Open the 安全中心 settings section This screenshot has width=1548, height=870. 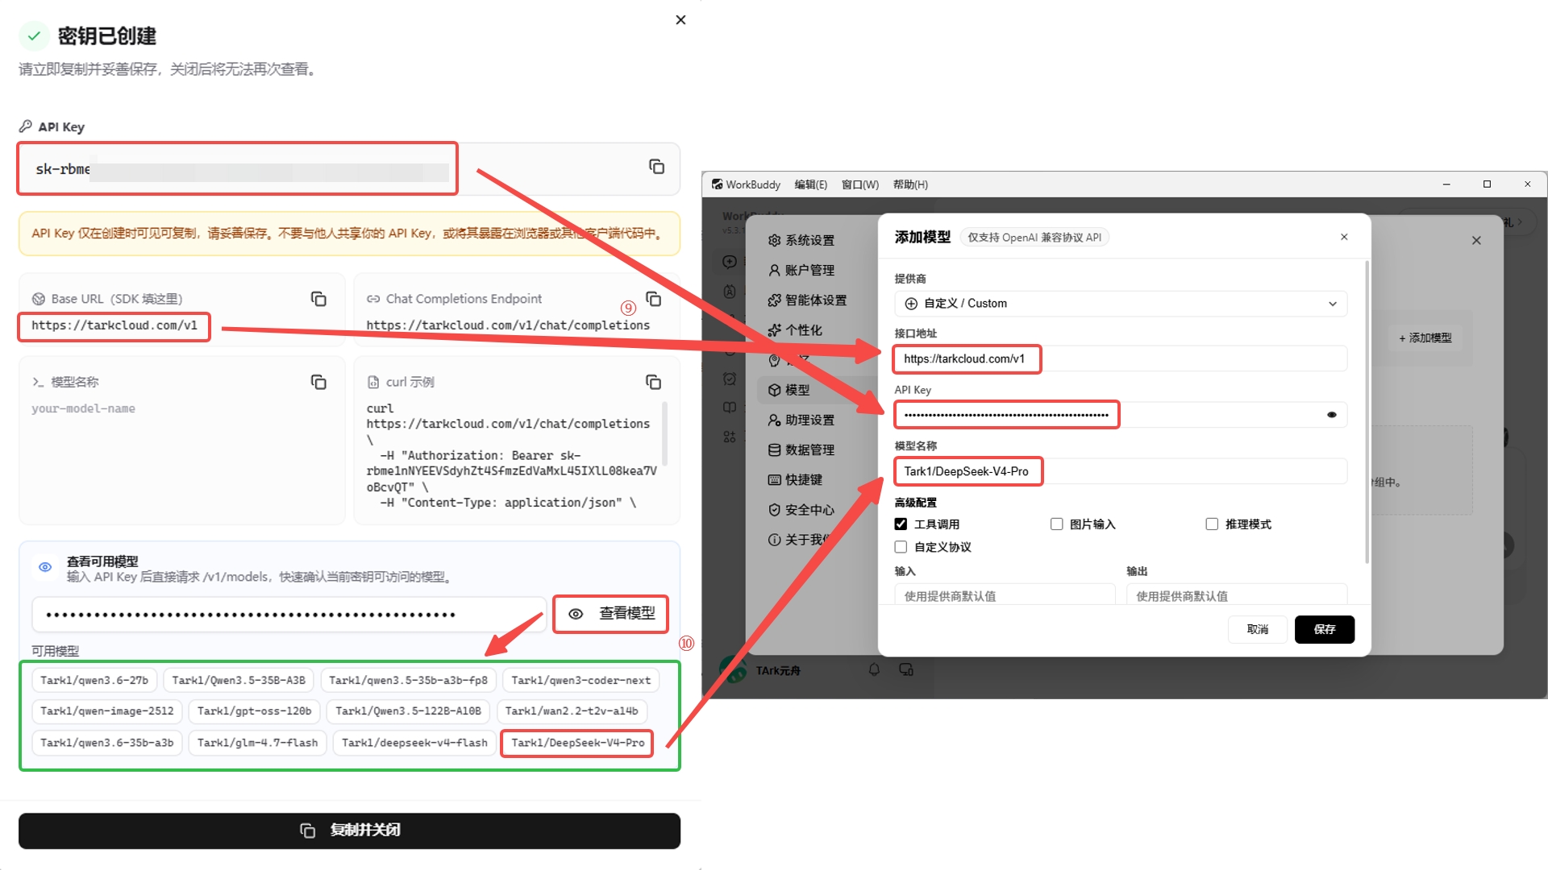tap(801, 510)
